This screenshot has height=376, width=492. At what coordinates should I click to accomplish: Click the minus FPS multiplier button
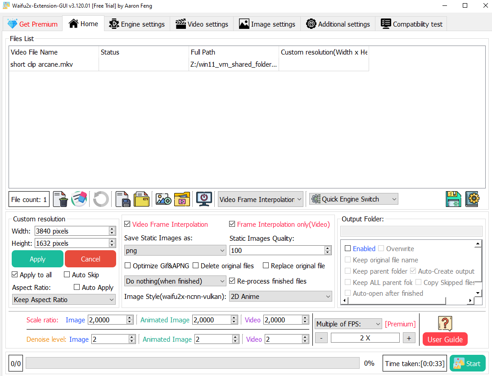pos(321,338)
